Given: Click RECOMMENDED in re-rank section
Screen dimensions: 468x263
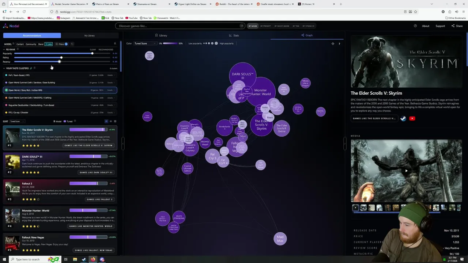Looking at the screenshot, I should pos(106,50).
